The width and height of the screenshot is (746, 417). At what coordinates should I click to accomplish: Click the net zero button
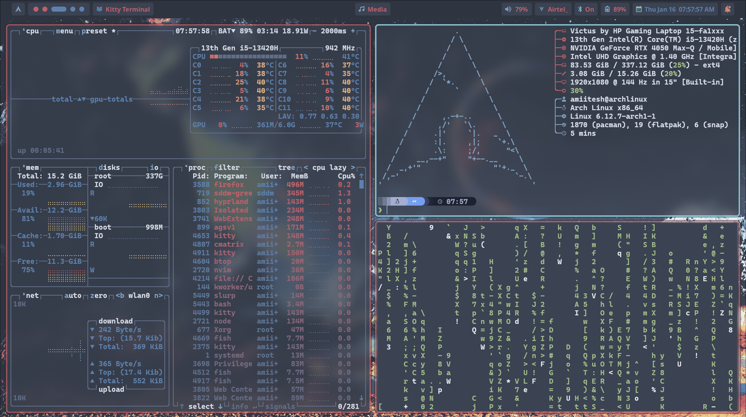click(x=98, y=296)
